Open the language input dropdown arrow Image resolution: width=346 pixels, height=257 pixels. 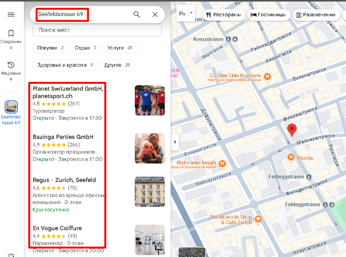[192, 13]
